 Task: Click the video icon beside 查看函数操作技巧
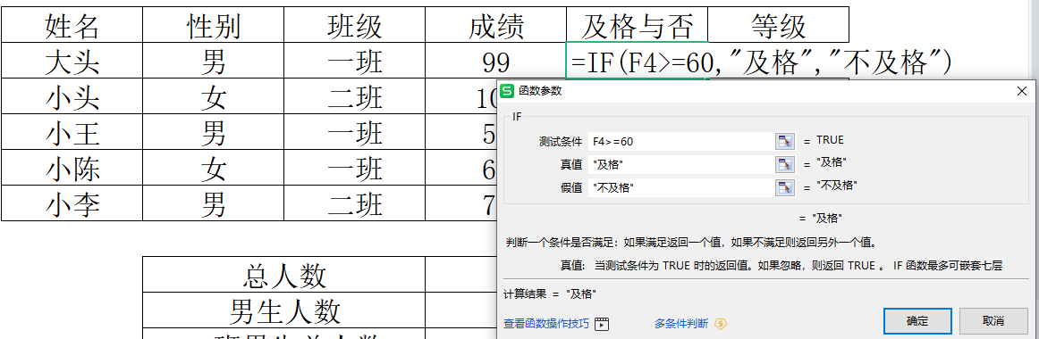pyautogui.click(x=602, y=324)
